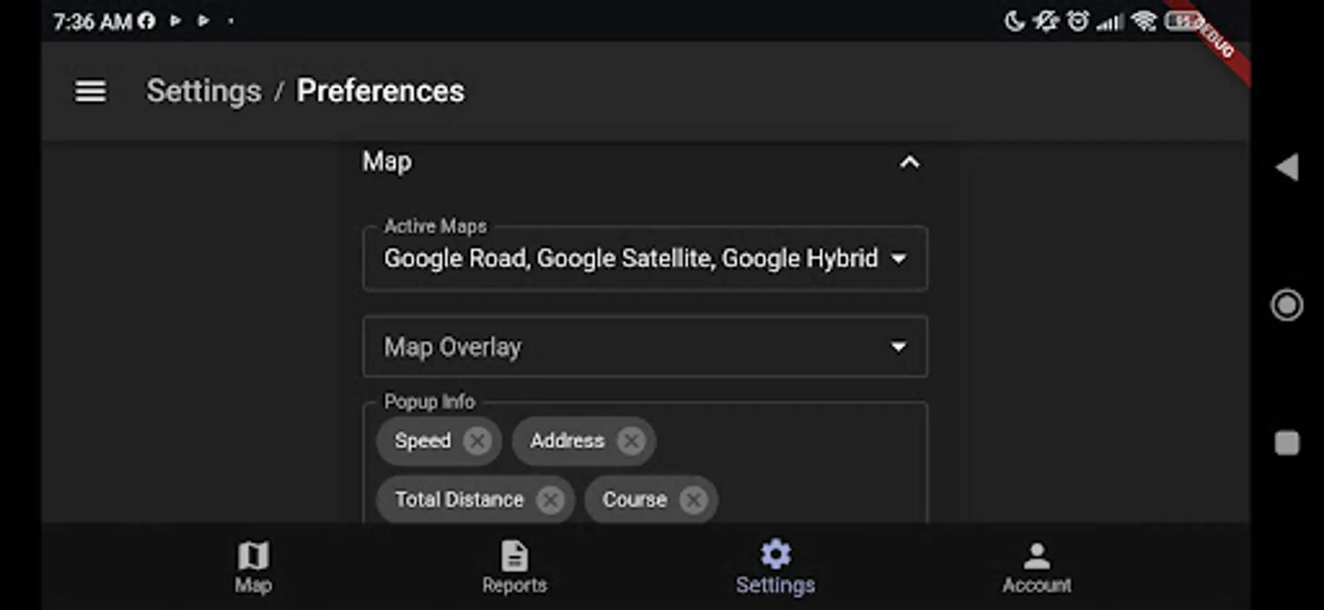1324x610 pixels.
Task: Remove the Total Distance chip
Action: [551, 500]
